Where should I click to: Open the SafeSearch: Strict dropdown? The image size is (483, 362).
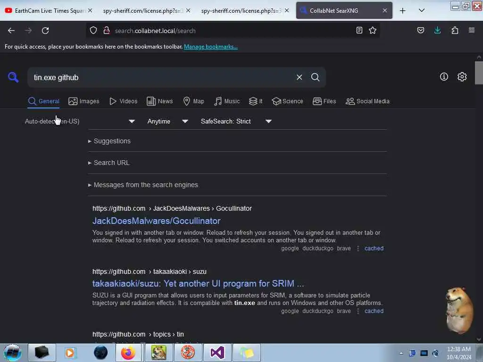point(236,121)
